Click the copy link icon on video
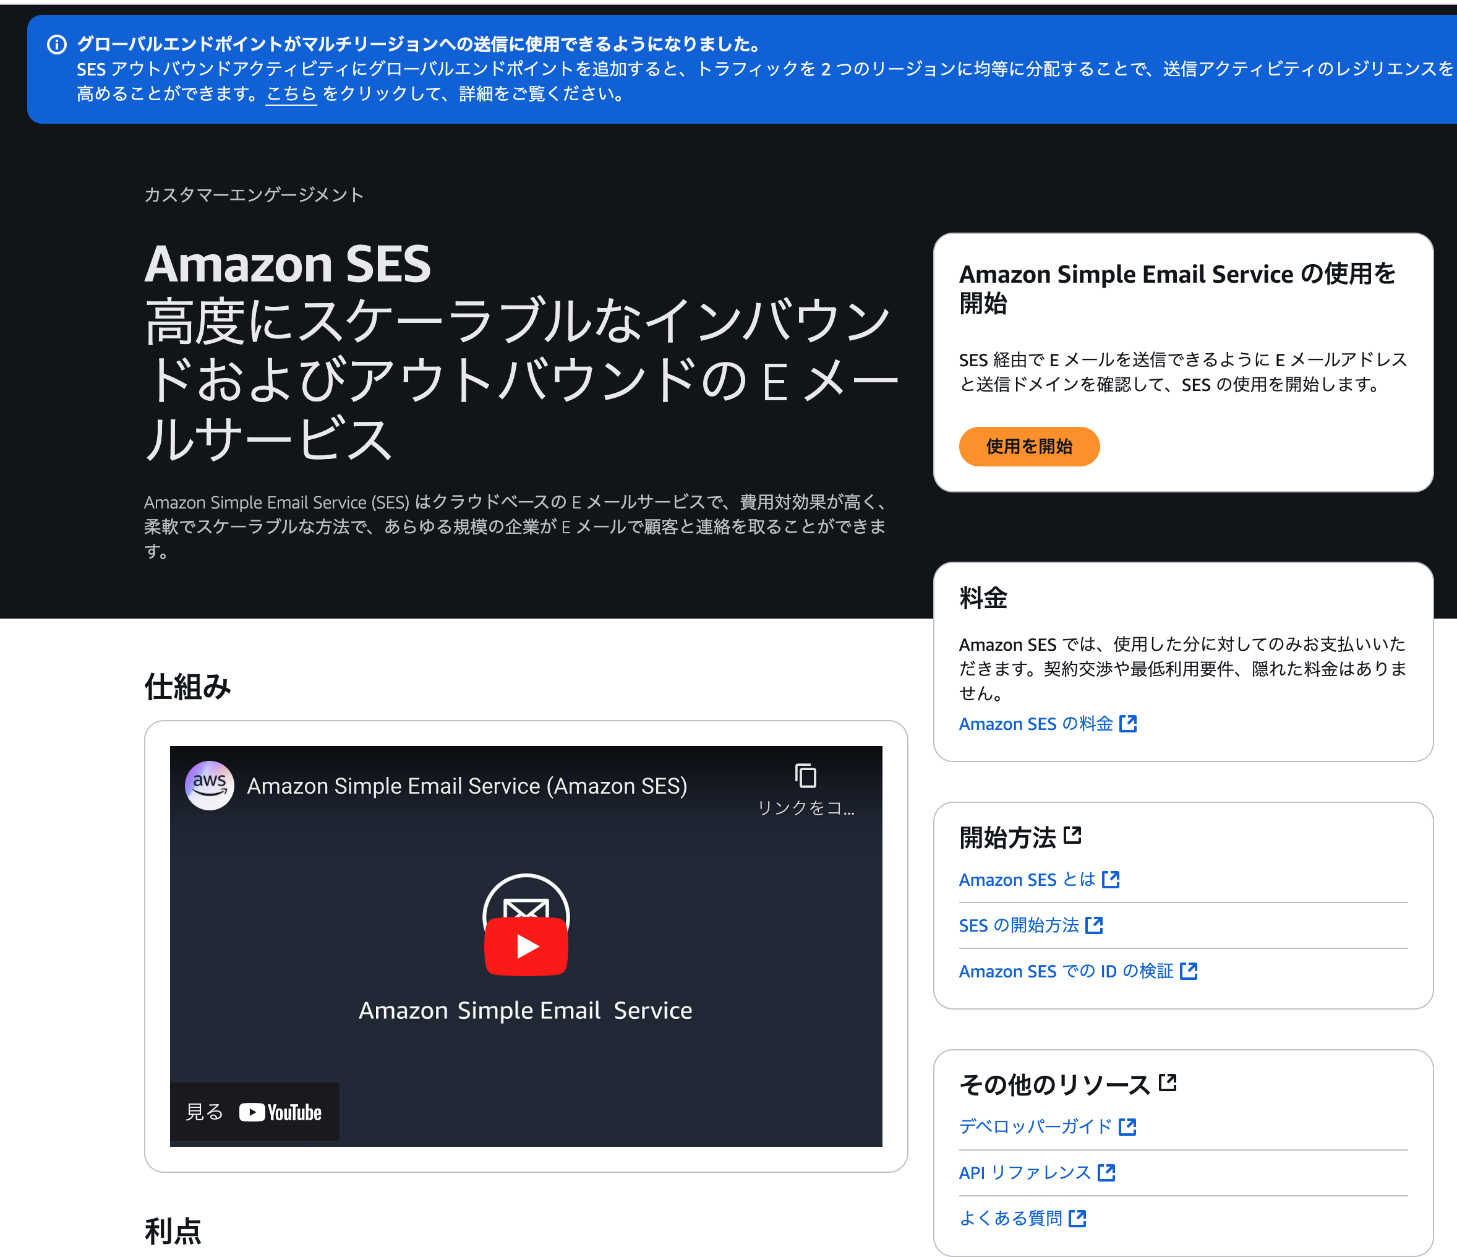Image resolution: width=1457 pixels, height=1257 pixels. pyautogui.click(x=806, y=776)
